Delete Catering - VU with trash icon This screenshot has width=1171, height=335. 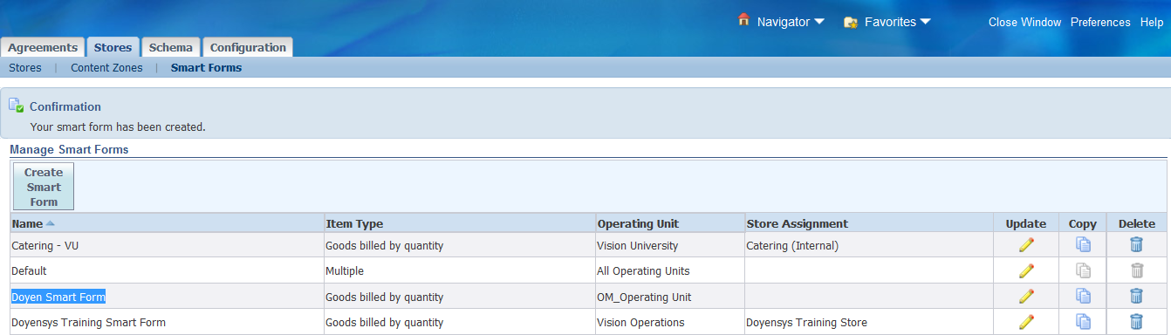pos(1136,245)
